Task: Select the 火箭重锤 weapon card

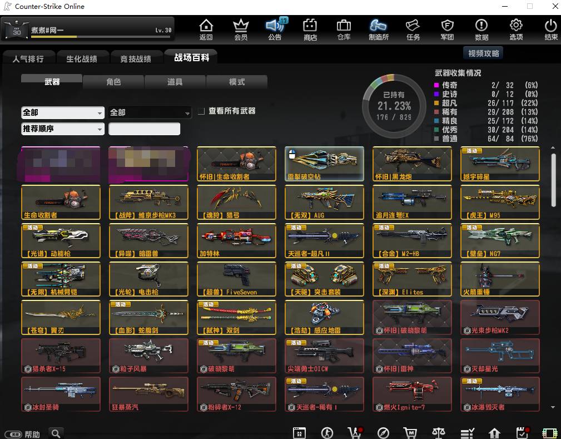Action: pos(500,279)
